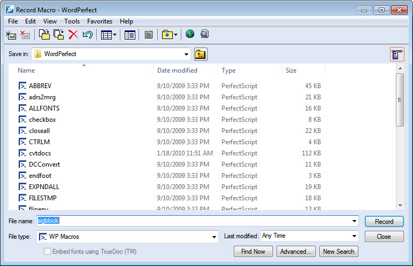Click the 1/18/2010 11:51 AM date
This screenshot has height=266, width=413.
pyautogui.click(x=185, y=153)
